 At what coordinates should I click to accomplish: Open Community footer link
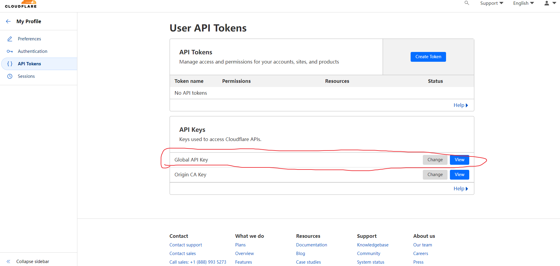[369, 254]
